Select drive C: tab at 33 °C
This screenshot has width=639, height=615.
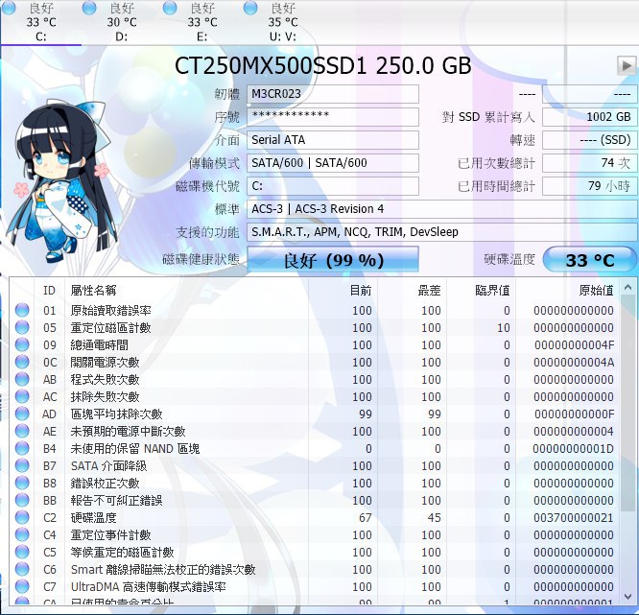coord(40,22)
